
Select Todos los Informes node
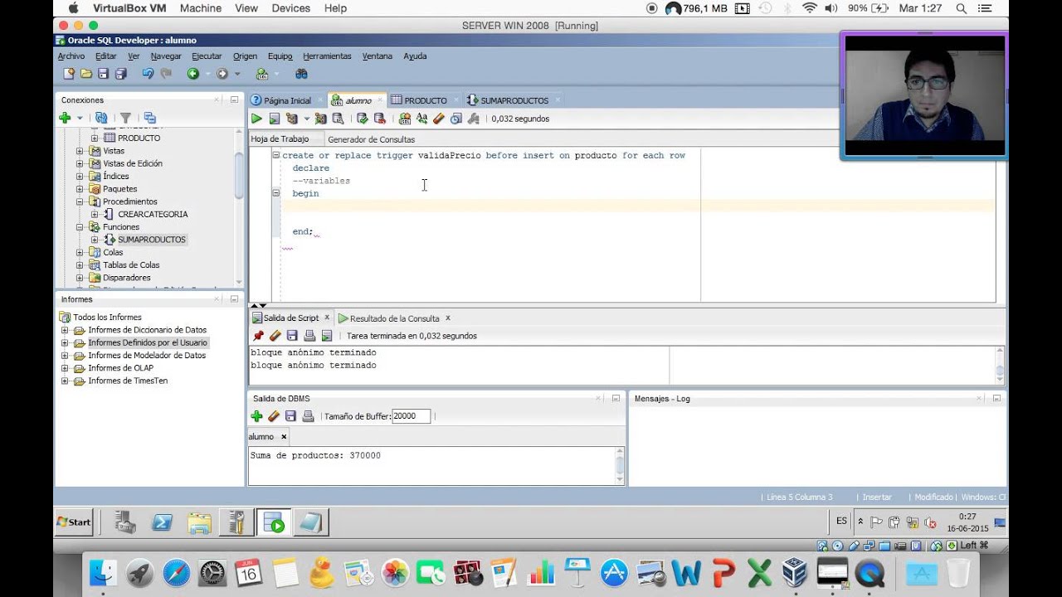click(107, 318)
